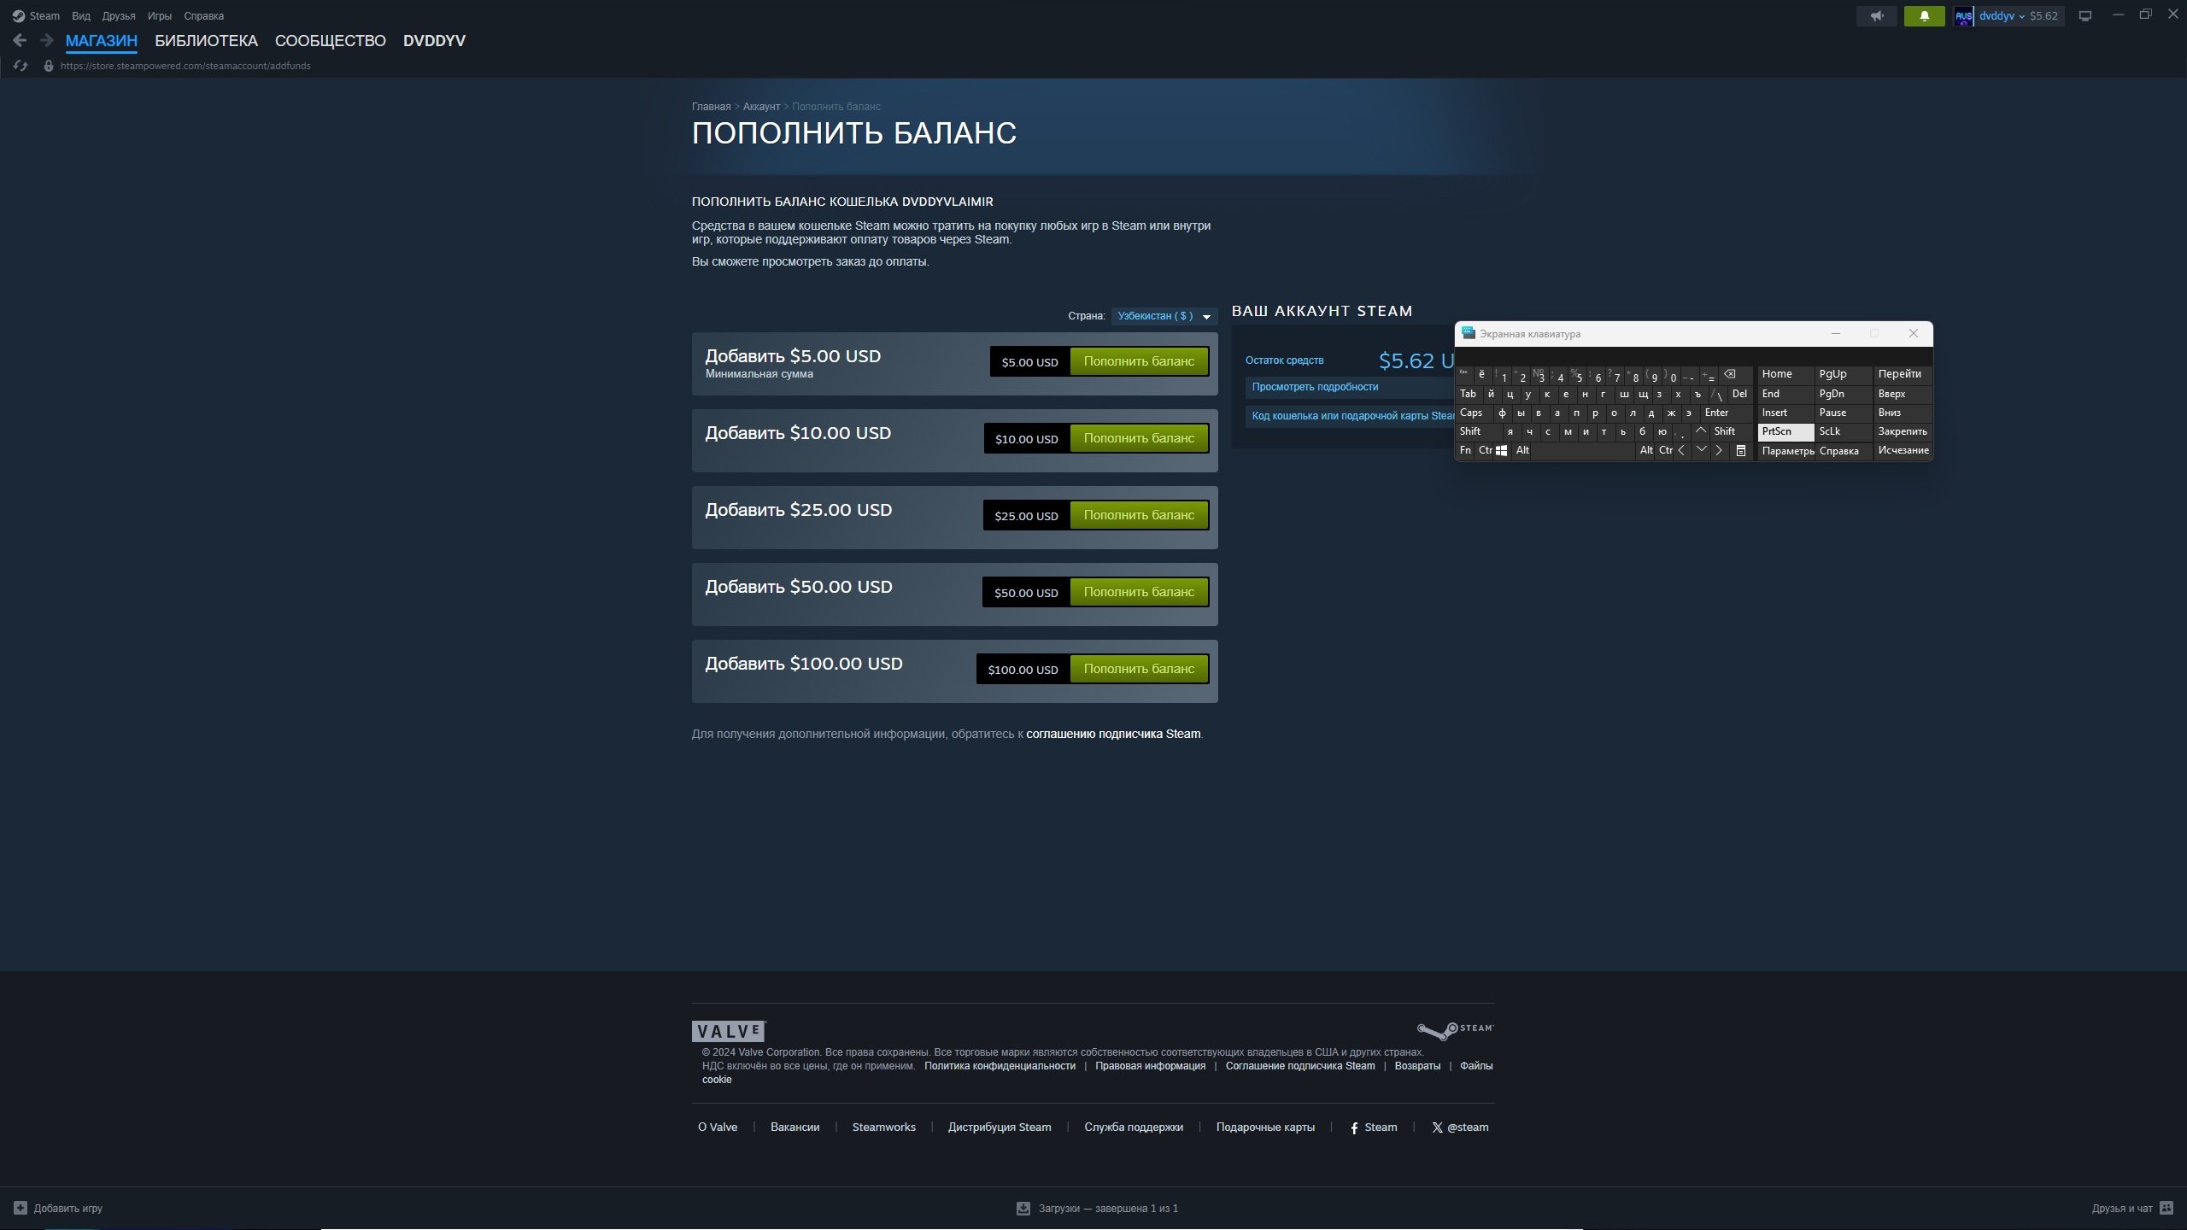Click the Add game plus icon
This screenshot has width=2187, height=1230.
click(x=21, y=1208)
